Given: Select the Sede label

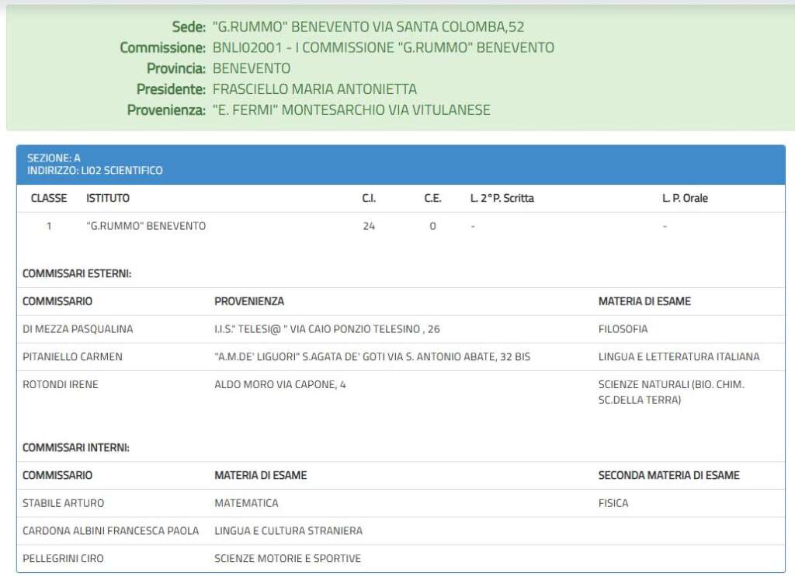Looking at the screenshot, I should click(x=189, y=27).
